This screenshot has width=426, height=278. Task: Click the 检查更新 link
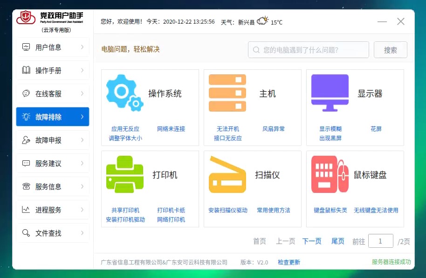click(x=289, y=263)
